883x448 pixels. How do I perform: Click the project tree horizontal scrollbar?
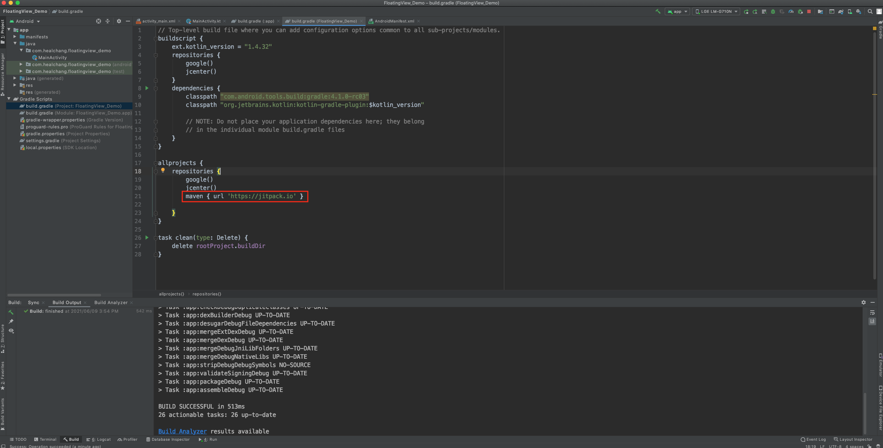[x=54, y=295]
